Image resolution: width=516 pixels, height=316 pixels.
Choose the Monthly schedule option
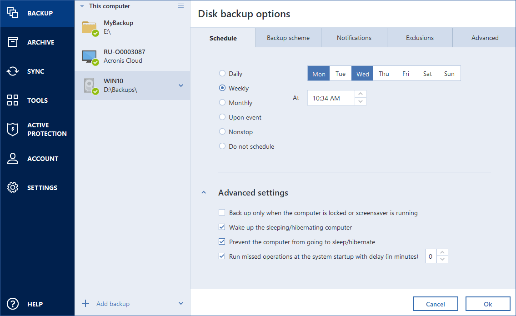click(222, 103)
